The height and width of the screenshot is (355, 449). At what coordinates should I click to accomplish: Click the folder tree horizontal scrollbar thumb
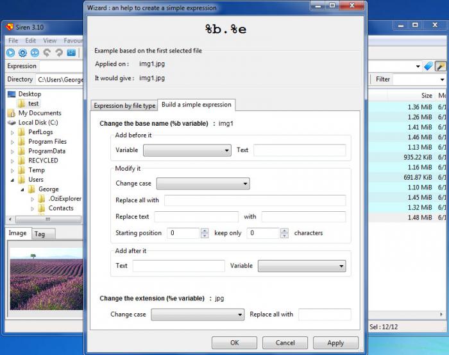point(48,220)
